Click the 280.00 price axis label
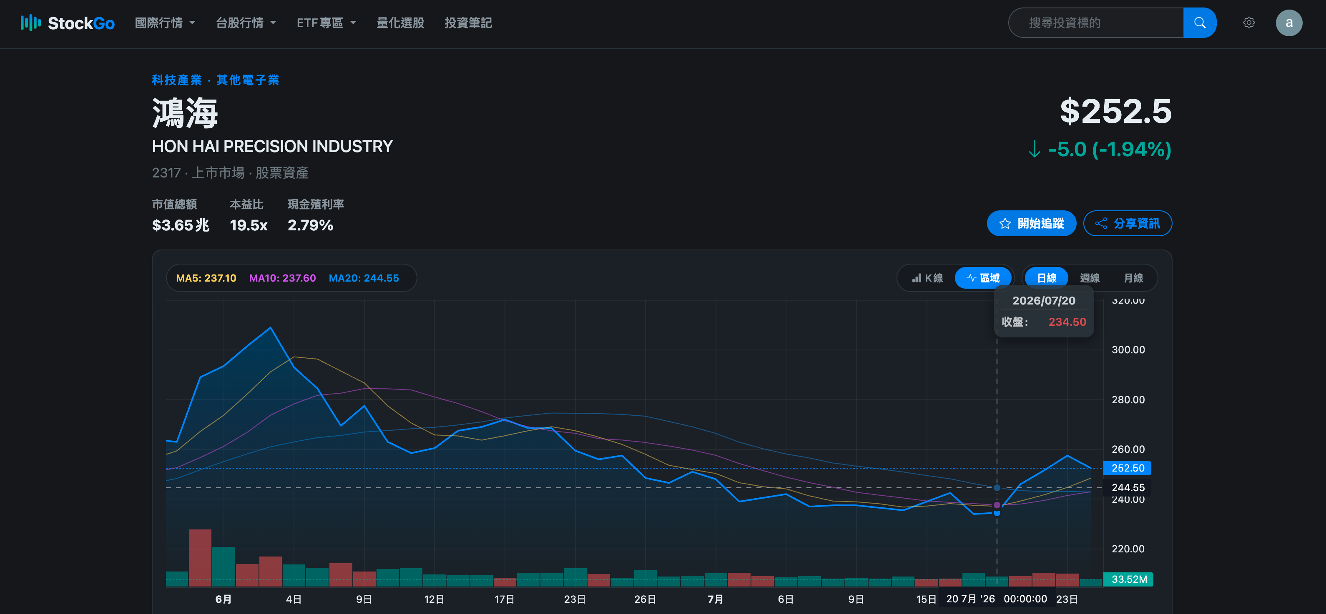Viewport: 1326px width, 614px height. click(x=1128, y=400)
